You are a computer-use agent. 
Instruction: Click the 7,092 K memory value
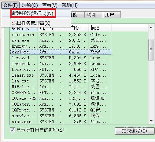click(x=78, y=104)
